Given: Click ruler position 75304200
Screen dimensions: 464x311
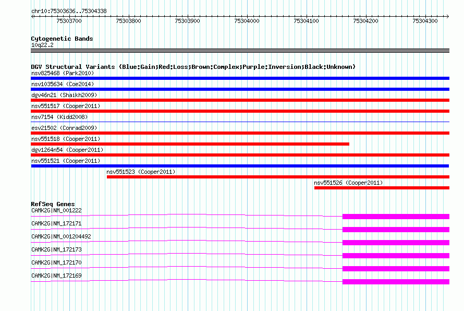Looking at the screenshot, I should (x=366, y=21).
